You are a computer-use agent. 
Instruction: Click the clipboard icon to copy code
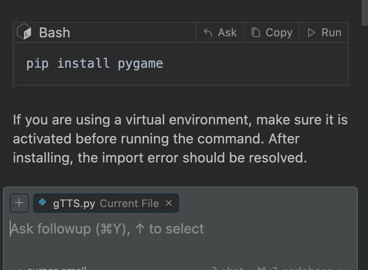pos(255,33)
